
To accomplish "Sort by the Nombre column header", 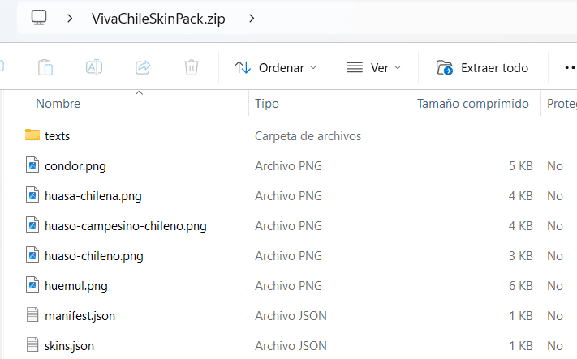I will (x=58, y=104).
